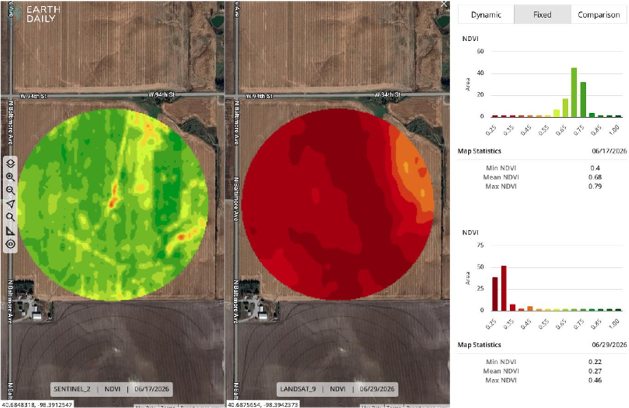Click the green NDVI field on the Sentinel map
629x408 pixels.
[x=113, y=204]
